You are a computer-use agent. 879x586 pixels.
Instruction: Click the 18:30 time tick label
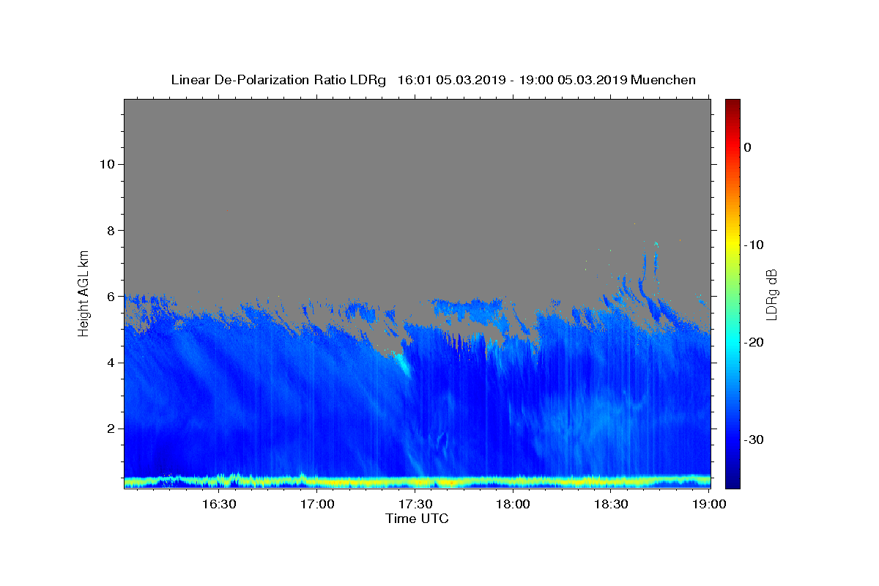612,504
